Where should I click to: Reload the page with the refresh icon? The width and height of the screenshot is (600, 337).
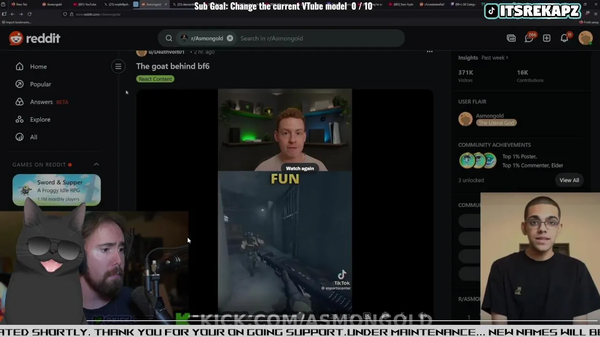(x=29, y=14)
